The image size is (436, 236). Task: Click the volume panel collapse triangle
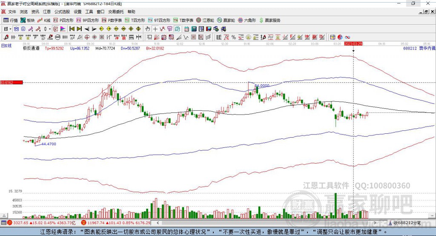[4, 216]
